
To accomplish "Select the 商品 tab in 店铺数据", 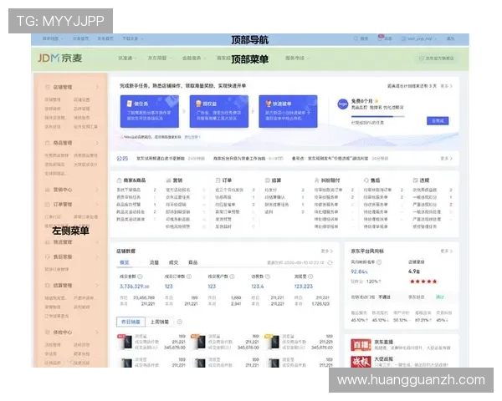I will tap(192, 262).
